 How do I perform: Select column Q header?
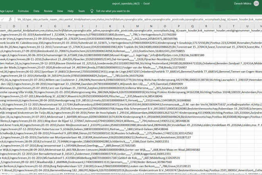coord(192,26)
